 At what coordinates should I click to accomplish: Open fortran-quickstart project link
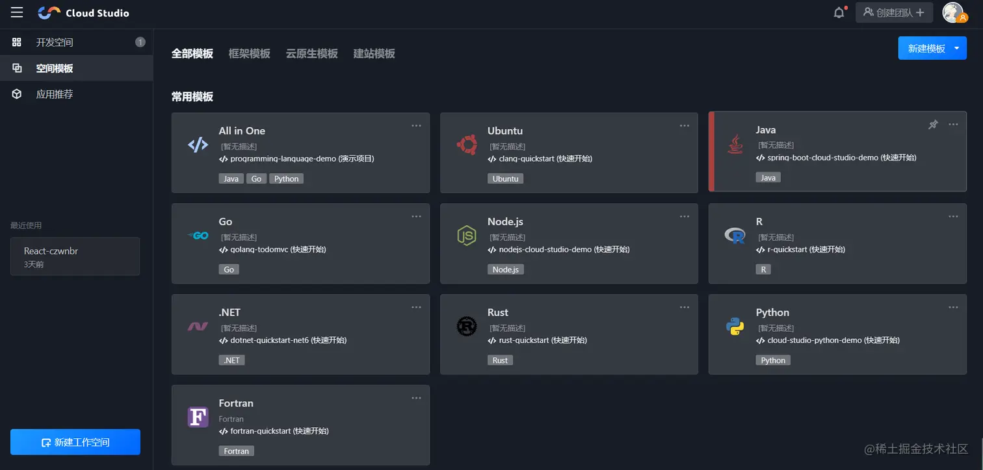coord(274,431)
